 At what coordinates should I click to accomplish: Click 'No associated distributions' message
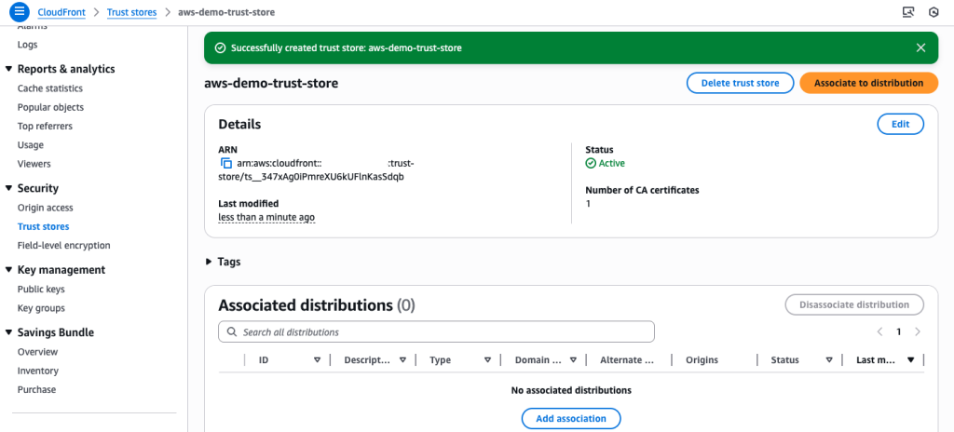[x=571, y=390]
